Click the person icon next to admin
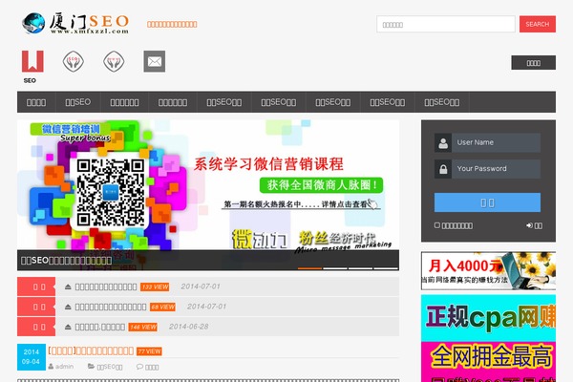Screen dimensions: 573x382 tap(51, 367)
